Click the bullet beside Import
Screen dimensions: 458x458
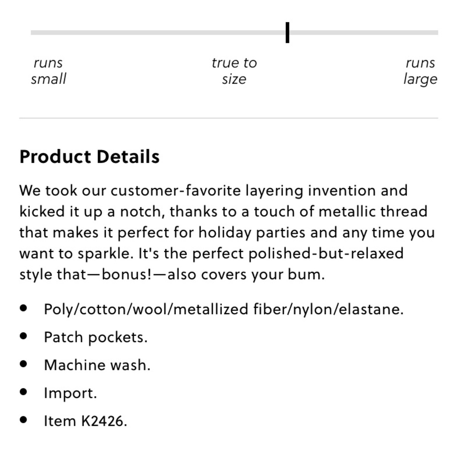tap(24, 392)
